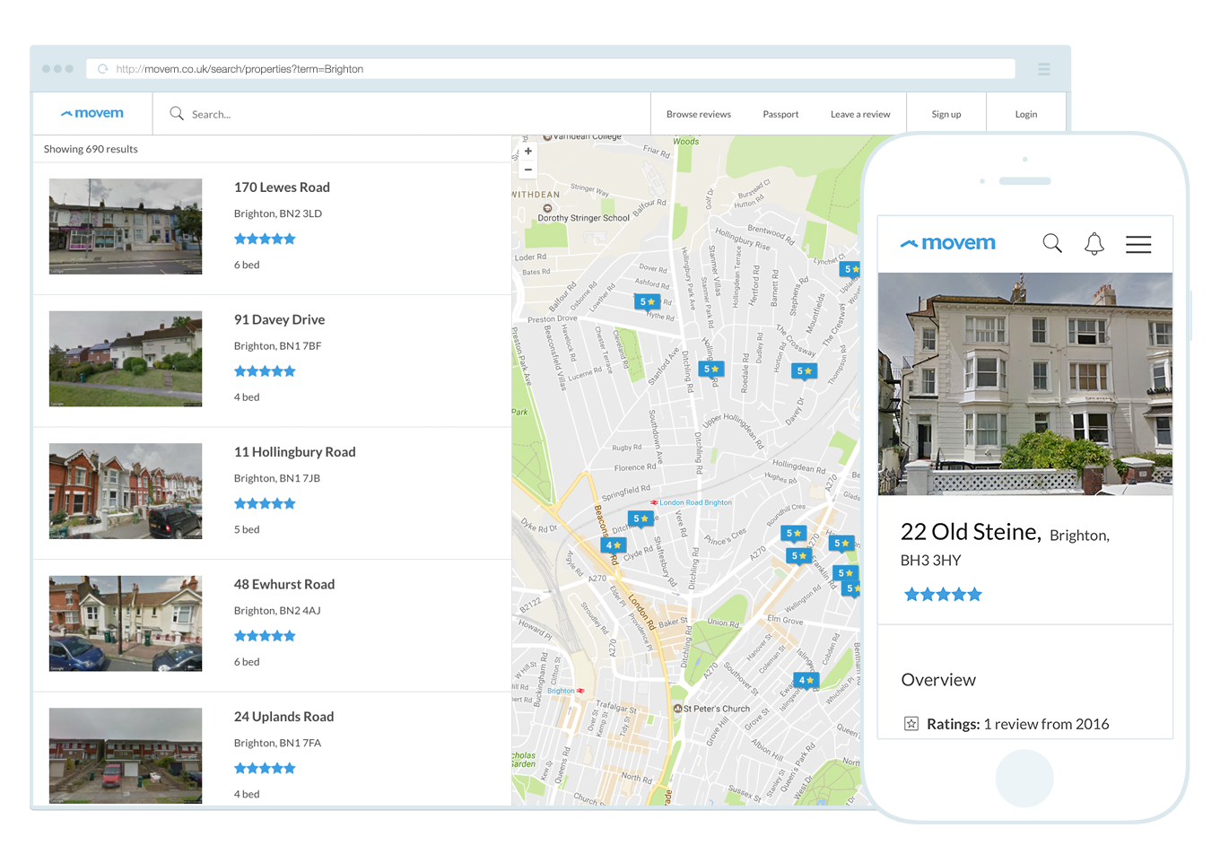Click the 91 Davey Drive property thumbnail
The image size is (1220, 845).
pyautogui.click(x=126, y=359)
